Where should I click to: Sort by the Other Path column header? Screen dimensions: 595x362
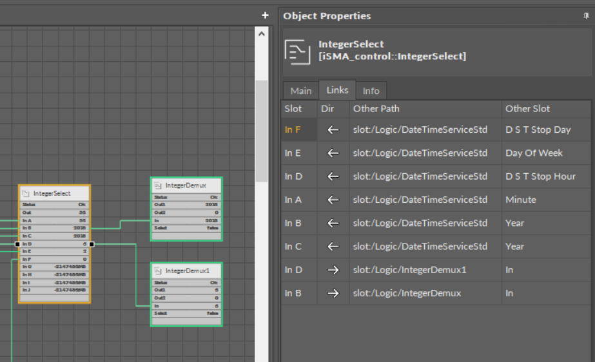[x=376, y=109]
